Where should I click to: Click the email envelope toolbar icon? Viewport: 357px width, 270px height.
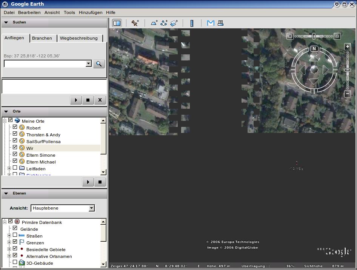click(211, 23)
